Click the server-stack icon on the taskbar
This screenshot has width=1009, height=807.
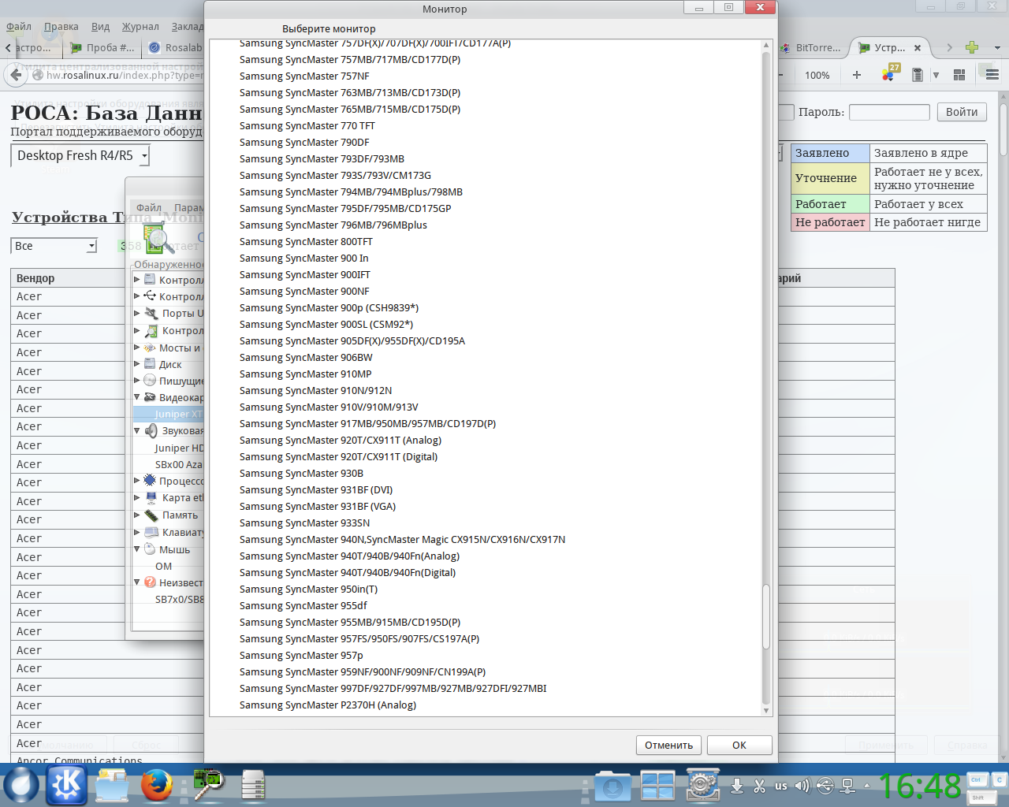[x=253, y=786]
